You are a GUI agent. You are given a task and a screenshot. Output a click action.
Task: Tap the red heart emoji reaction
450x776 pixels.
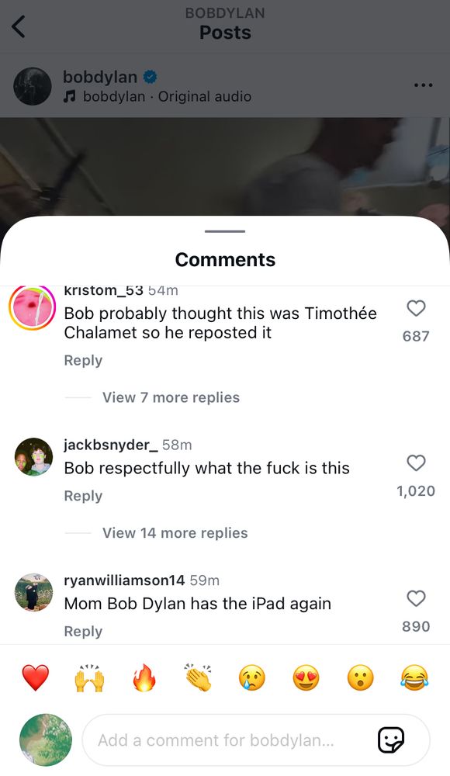click(36, 678)
